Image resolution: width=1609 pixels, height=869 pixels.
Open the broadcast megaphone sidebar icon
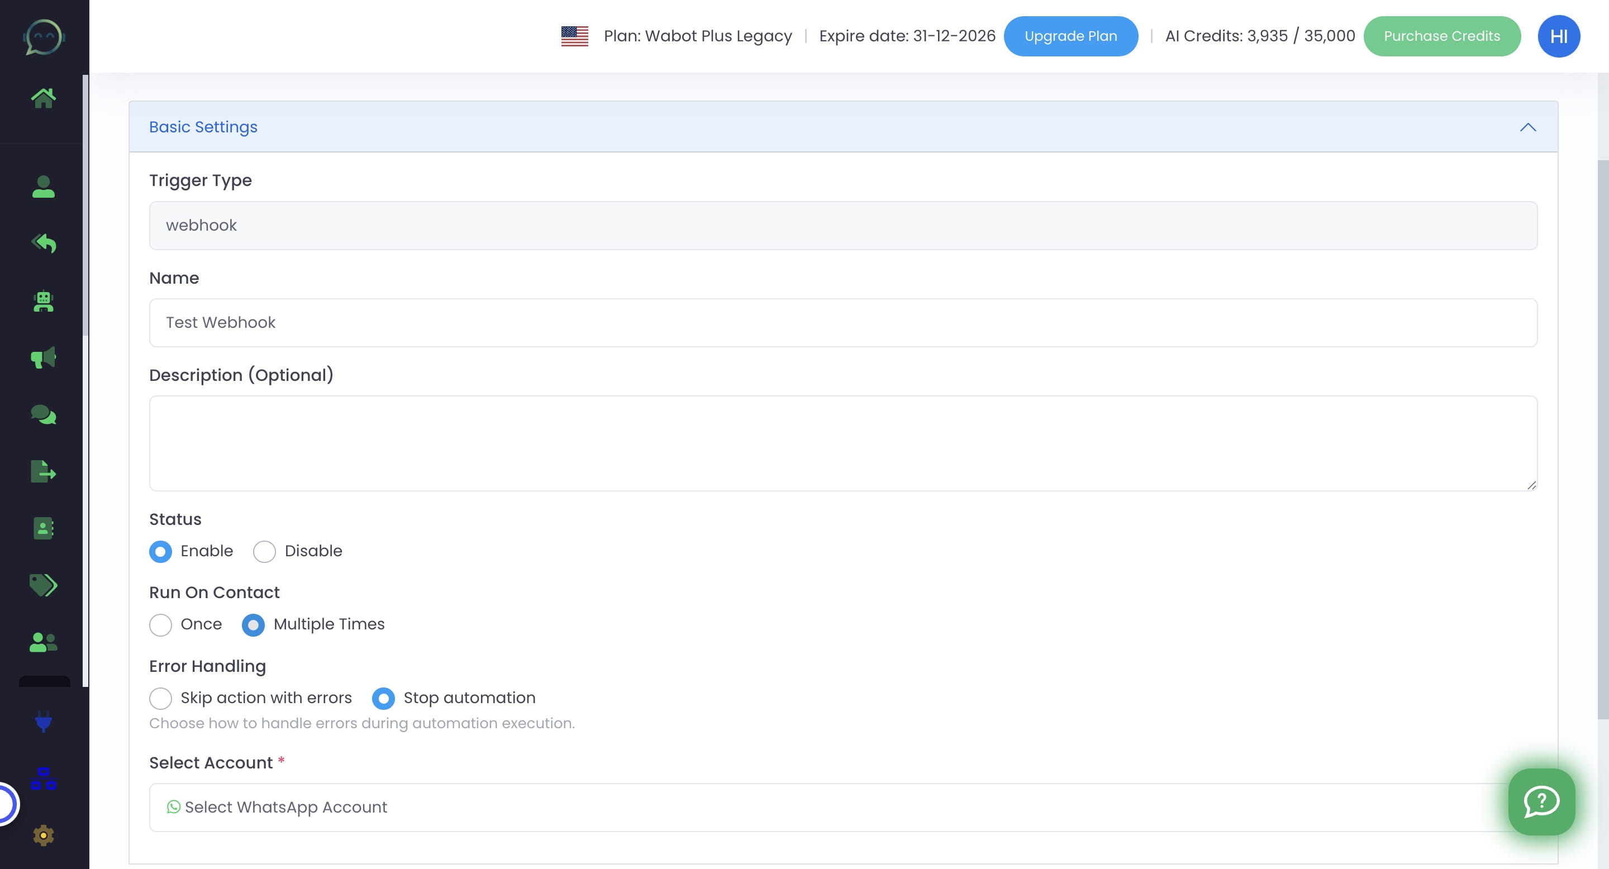pyautogui.click(x=43, y=358)
